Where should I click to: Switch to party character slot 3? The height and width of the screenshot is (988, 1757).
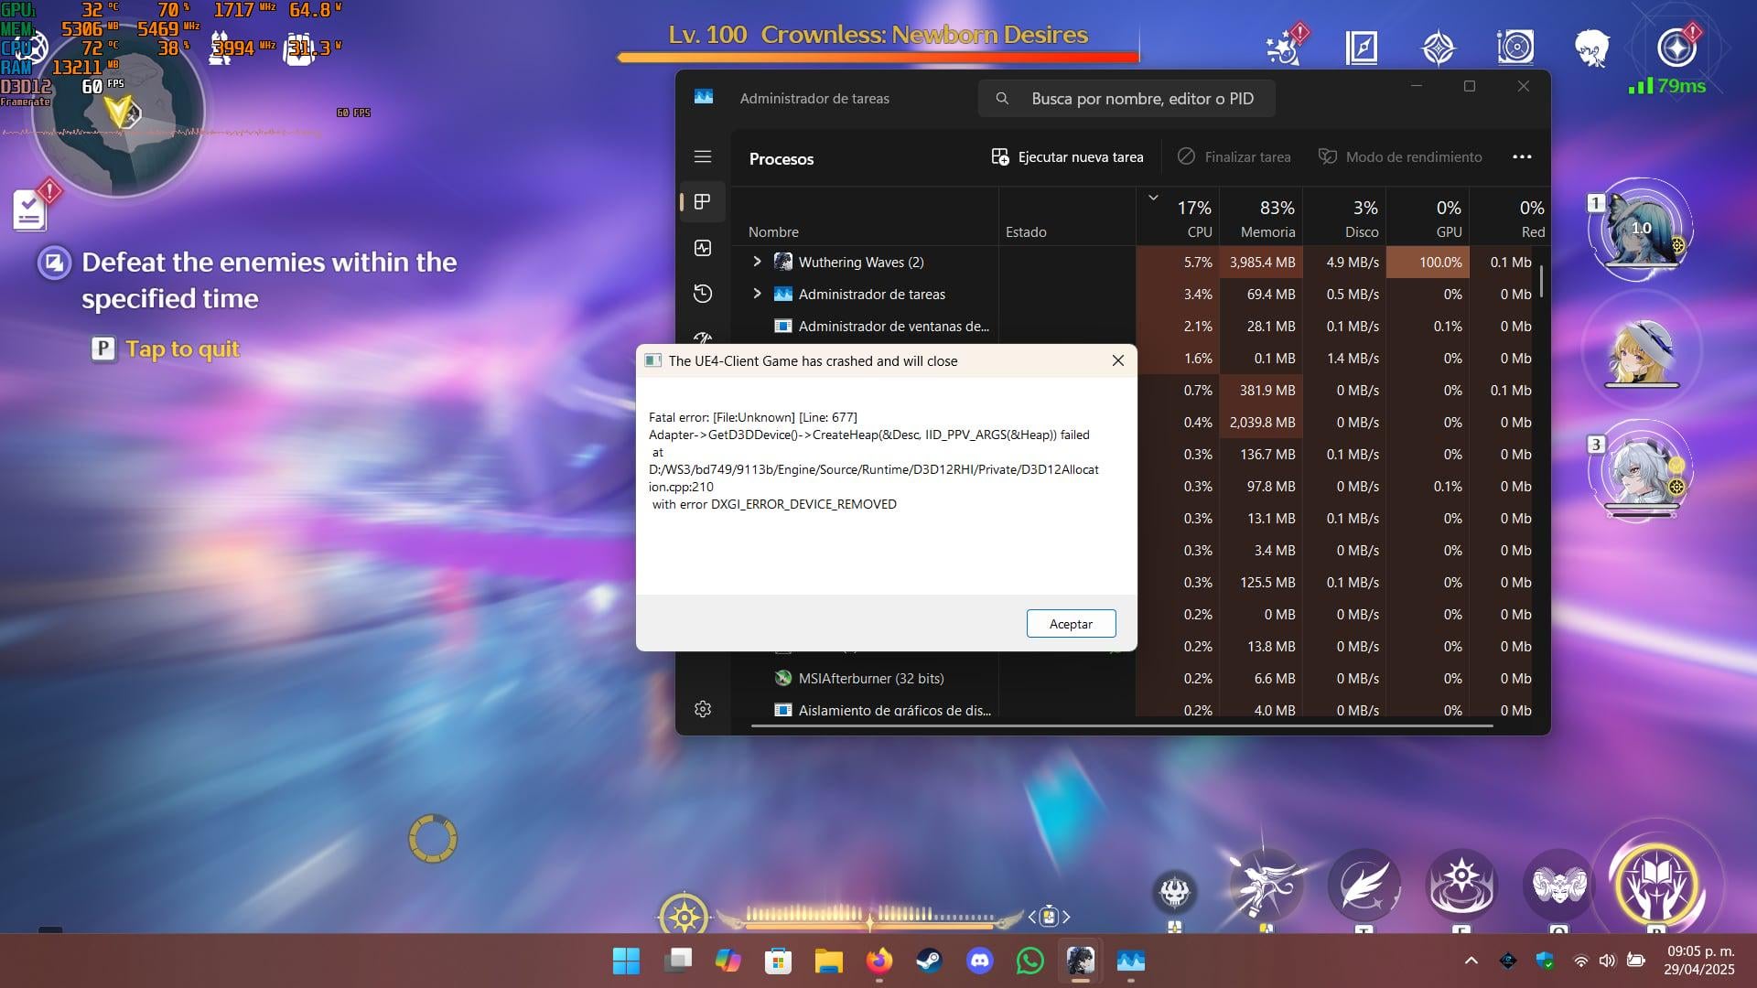tap(1641, 470)
